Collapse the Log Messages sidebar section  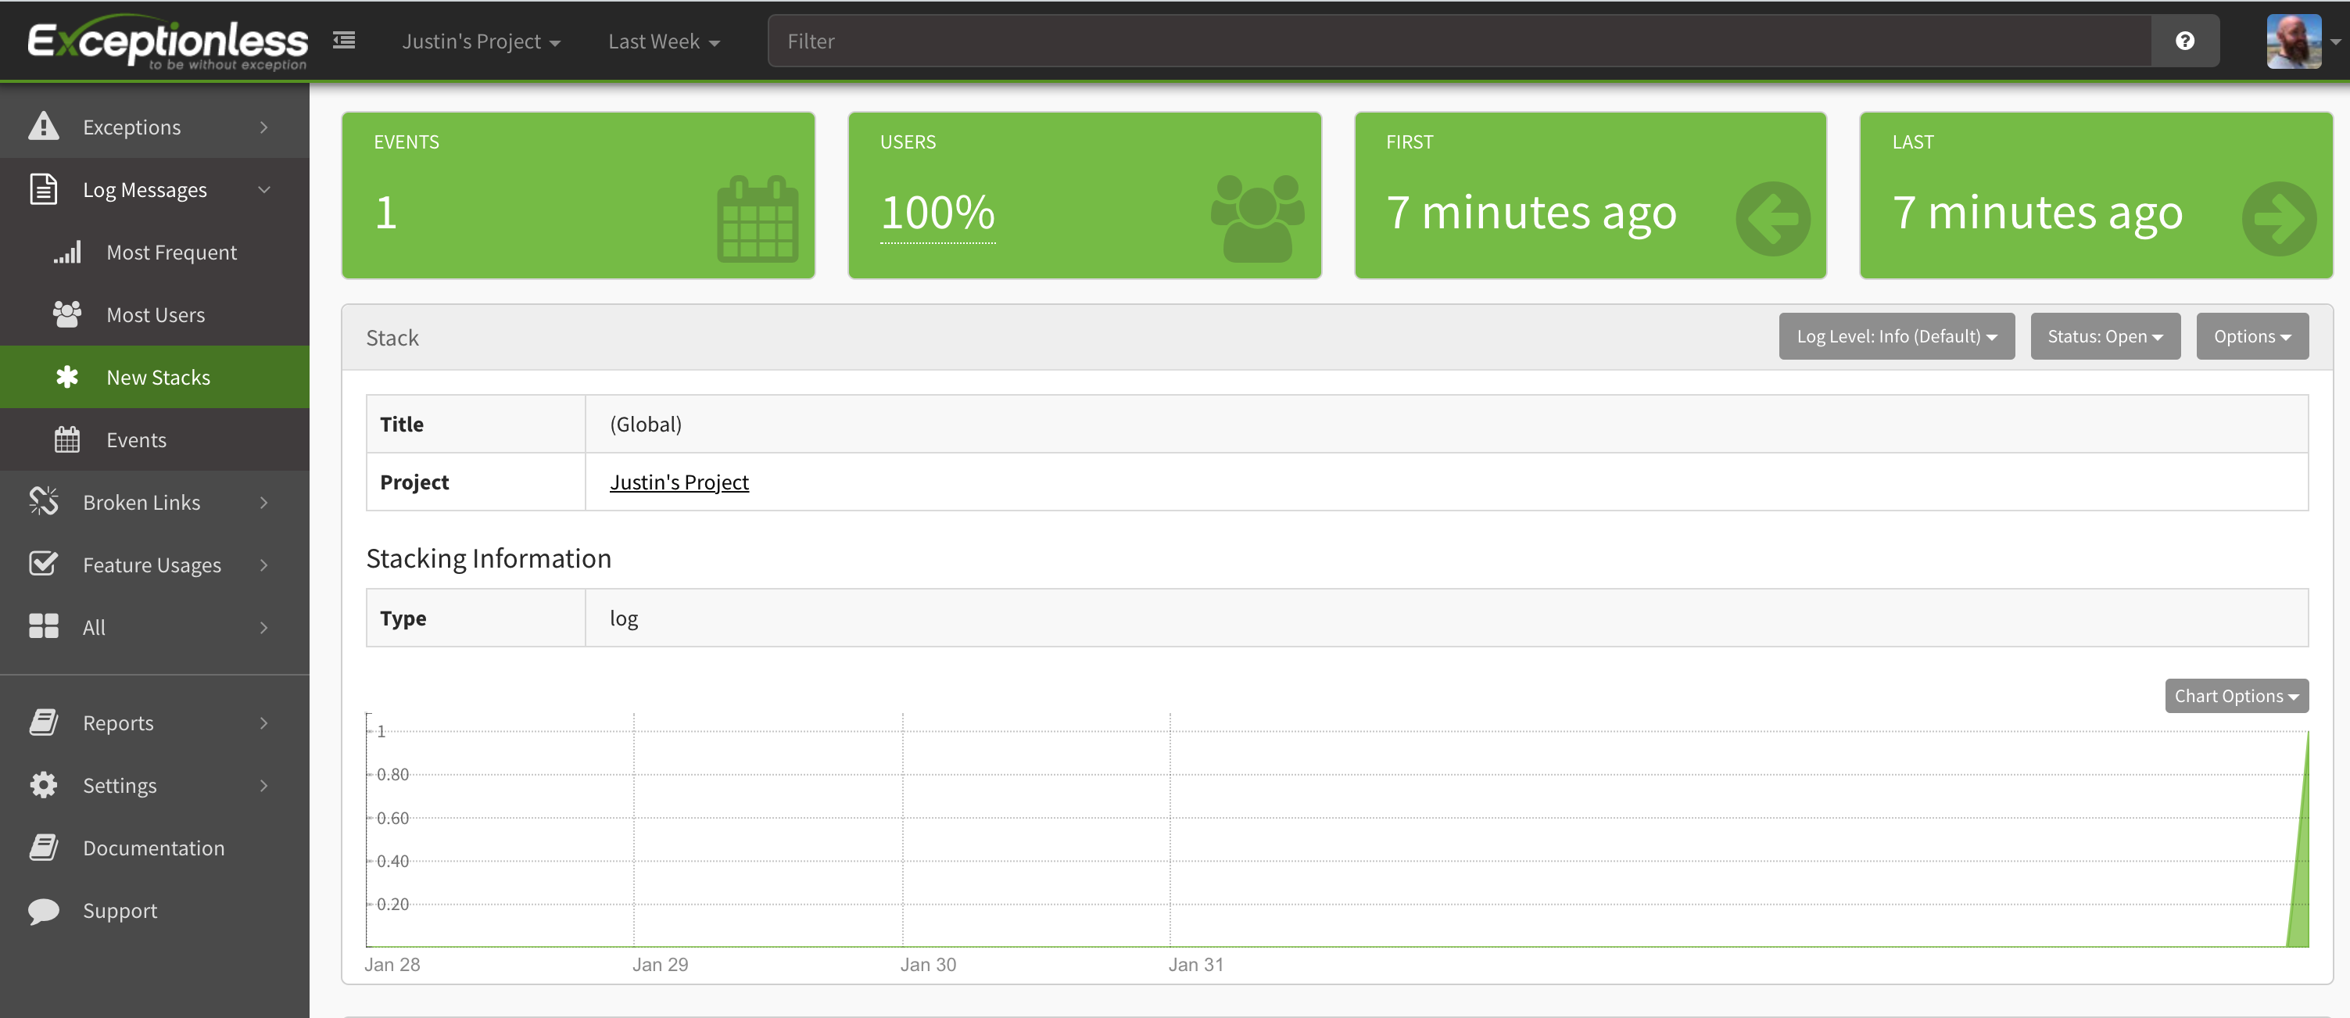(x=155, y=190)
